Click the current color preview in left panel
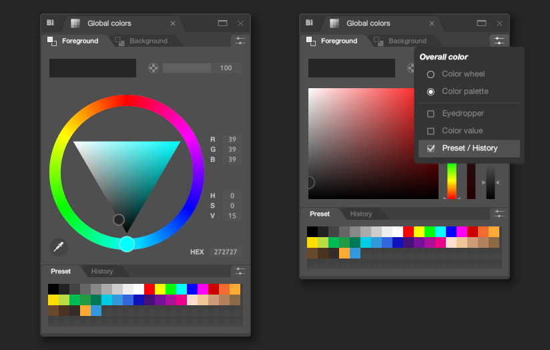The width and height of the screenshot is (550, 350). click(x=93, y=68)
